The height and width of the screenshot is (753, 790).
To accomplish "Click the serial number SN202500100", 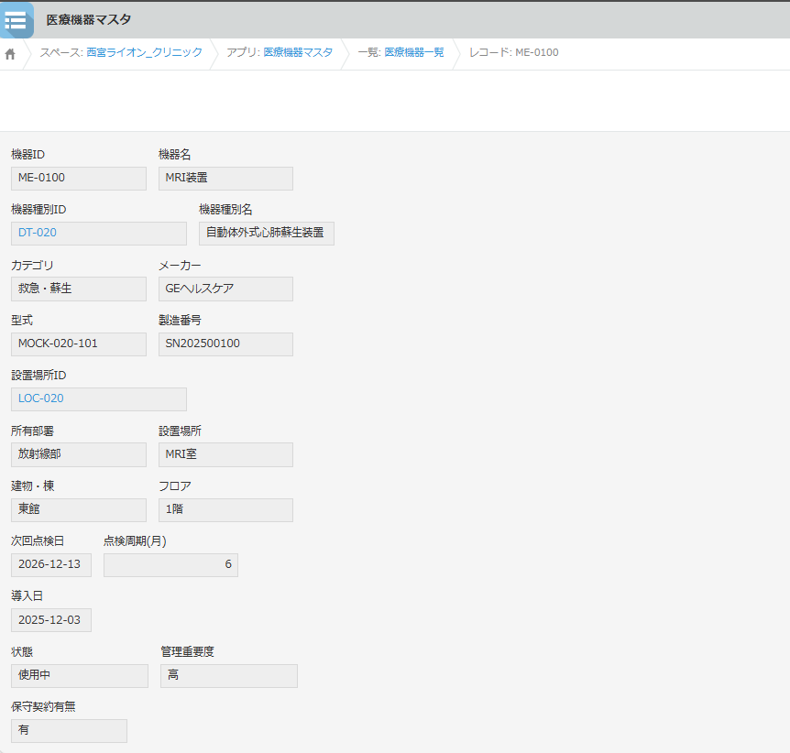I will [225, 344].
